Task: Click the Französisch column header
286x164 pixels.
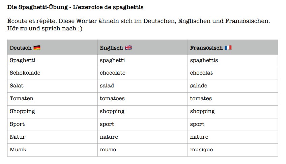Action: click(x=206, y=48)
